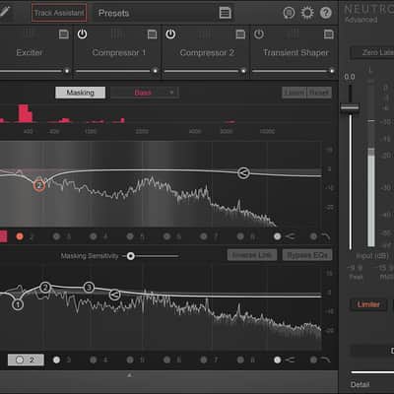Open the Compressor 2 module preset icon
Viewport: 394px width, 394px height.
tap(240, 34)
